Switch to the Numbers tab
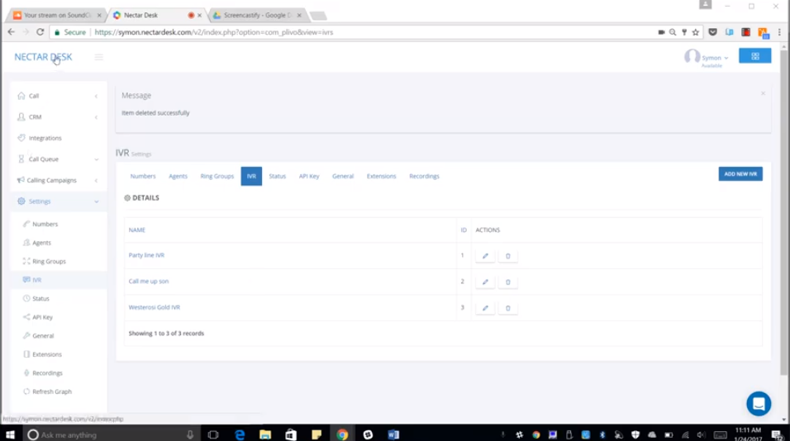790x441 pixels. tap(143, 176)
